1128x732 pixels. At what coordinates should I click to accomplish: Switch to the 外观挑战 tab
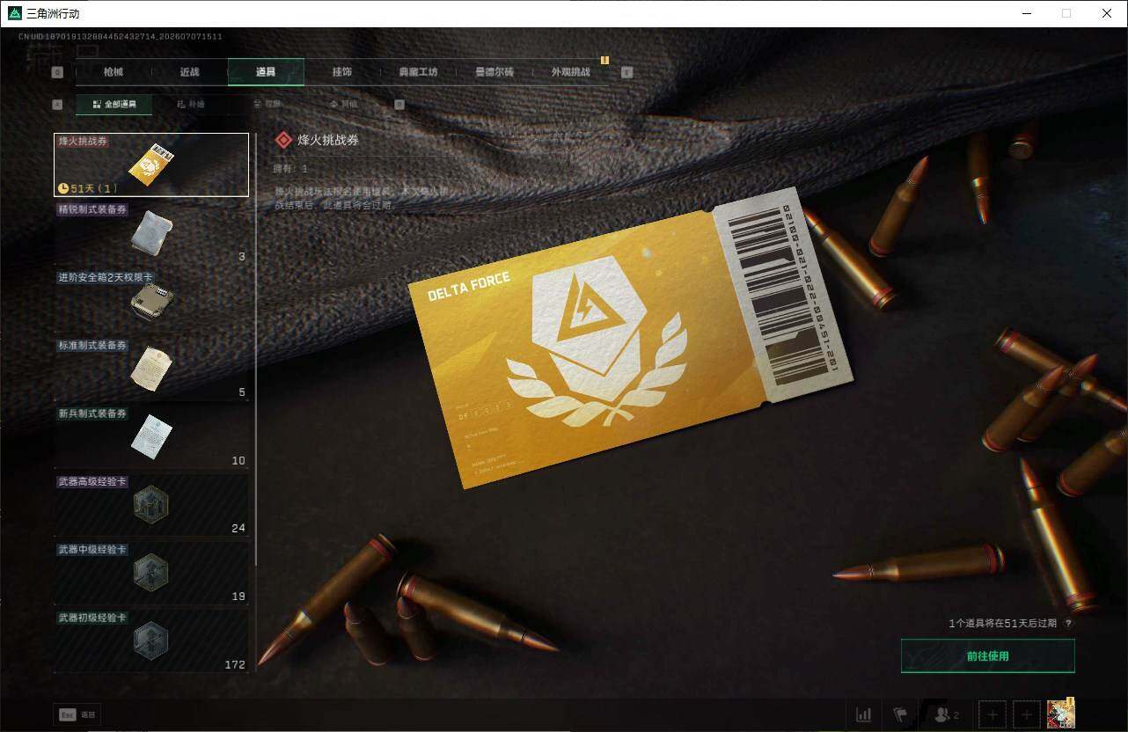click(x=570, y=72)
